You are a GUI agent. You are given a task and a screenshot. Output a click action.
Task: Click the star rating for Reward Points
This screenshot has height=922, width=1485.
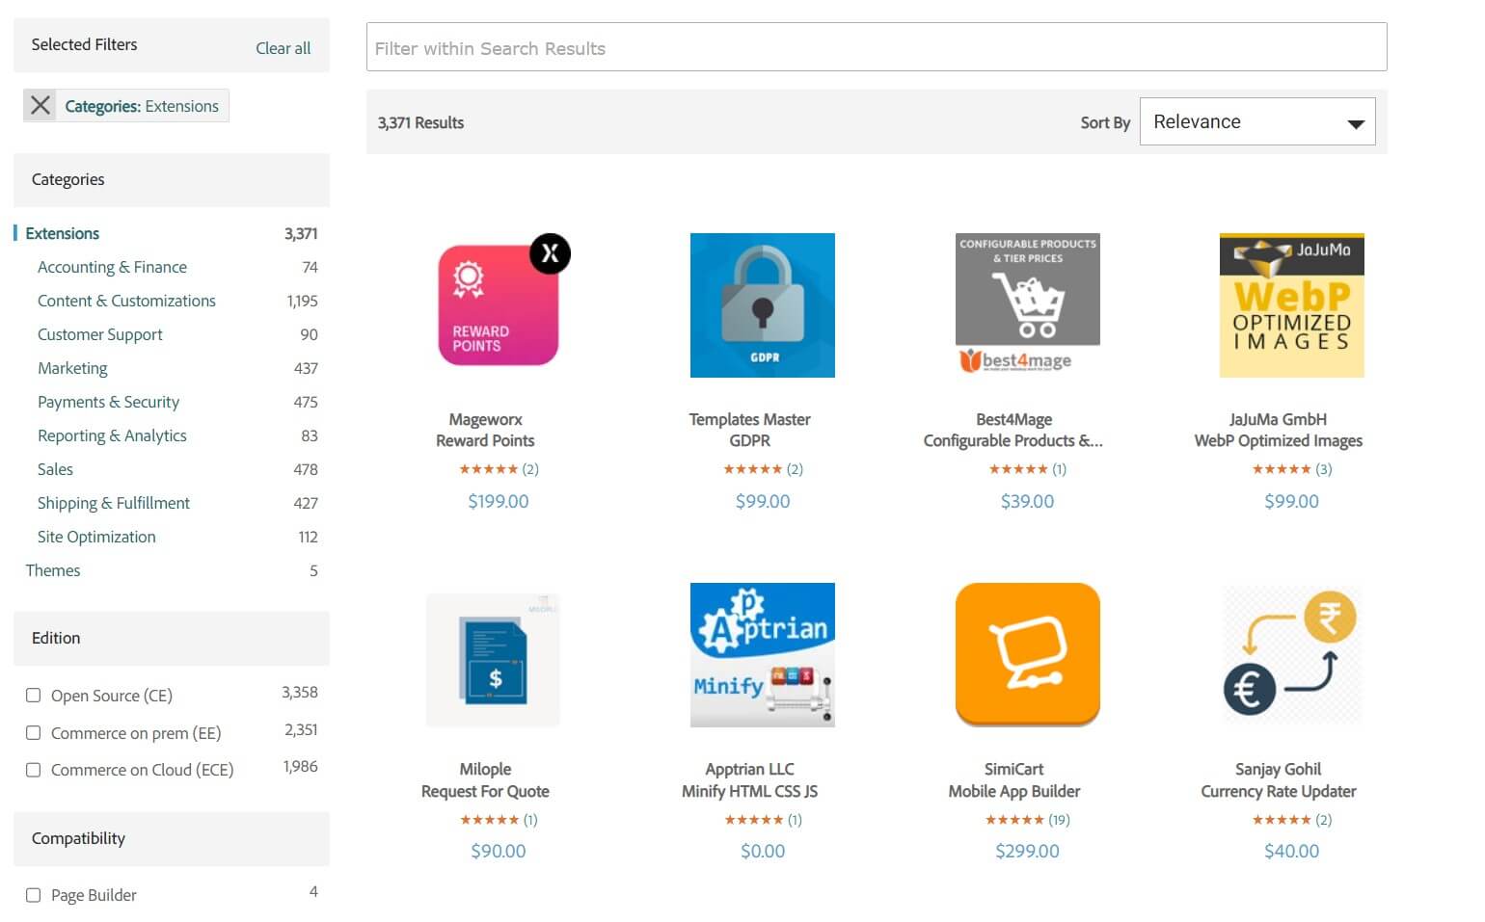click(488, 469)
